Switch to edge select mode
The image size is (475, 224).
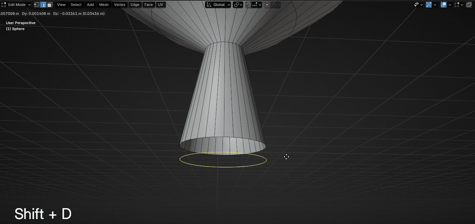point(43,5)
